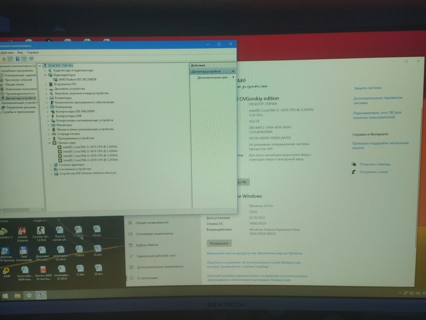Select the 12.doc file on desktop

tap(80, 271)
